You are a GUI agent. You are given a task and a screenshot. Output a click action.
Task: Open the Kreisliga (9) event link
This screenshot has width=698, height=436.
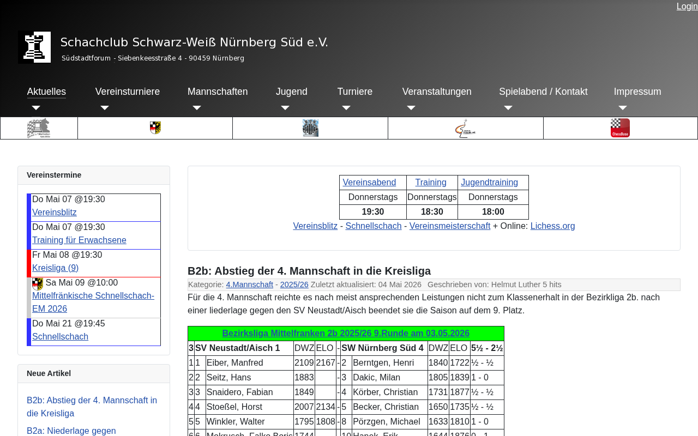click(56, 268)
